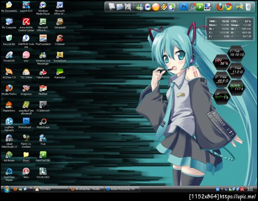The height and width of the screenshot is (201, 258).
Task: Open the Nero desktop shortcut
Action: (26, 173)
